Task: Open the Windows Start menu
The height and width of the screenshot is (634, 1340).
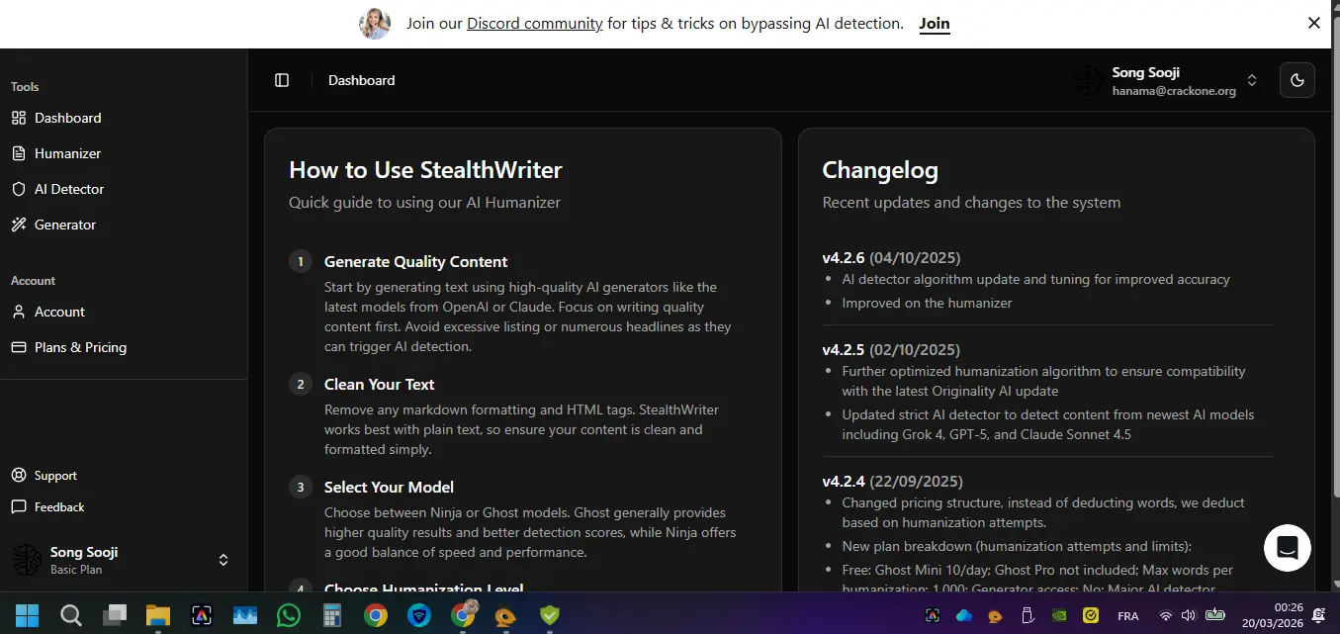Action: (27, 615)
